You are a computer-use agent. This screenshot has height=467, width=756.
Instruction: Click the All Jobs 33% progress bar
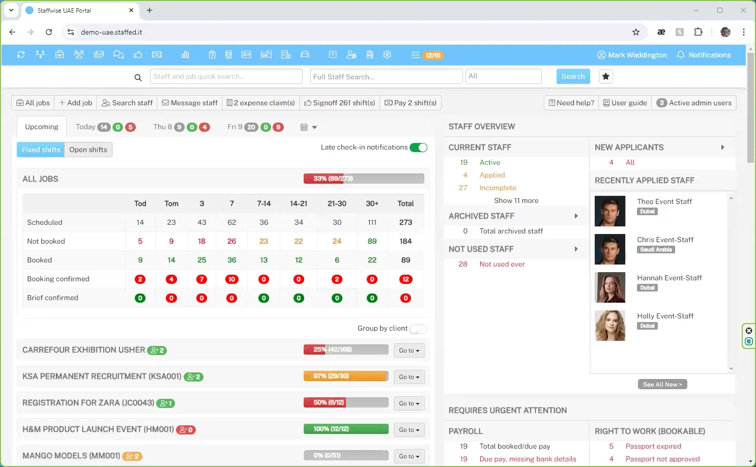(364, 179)
